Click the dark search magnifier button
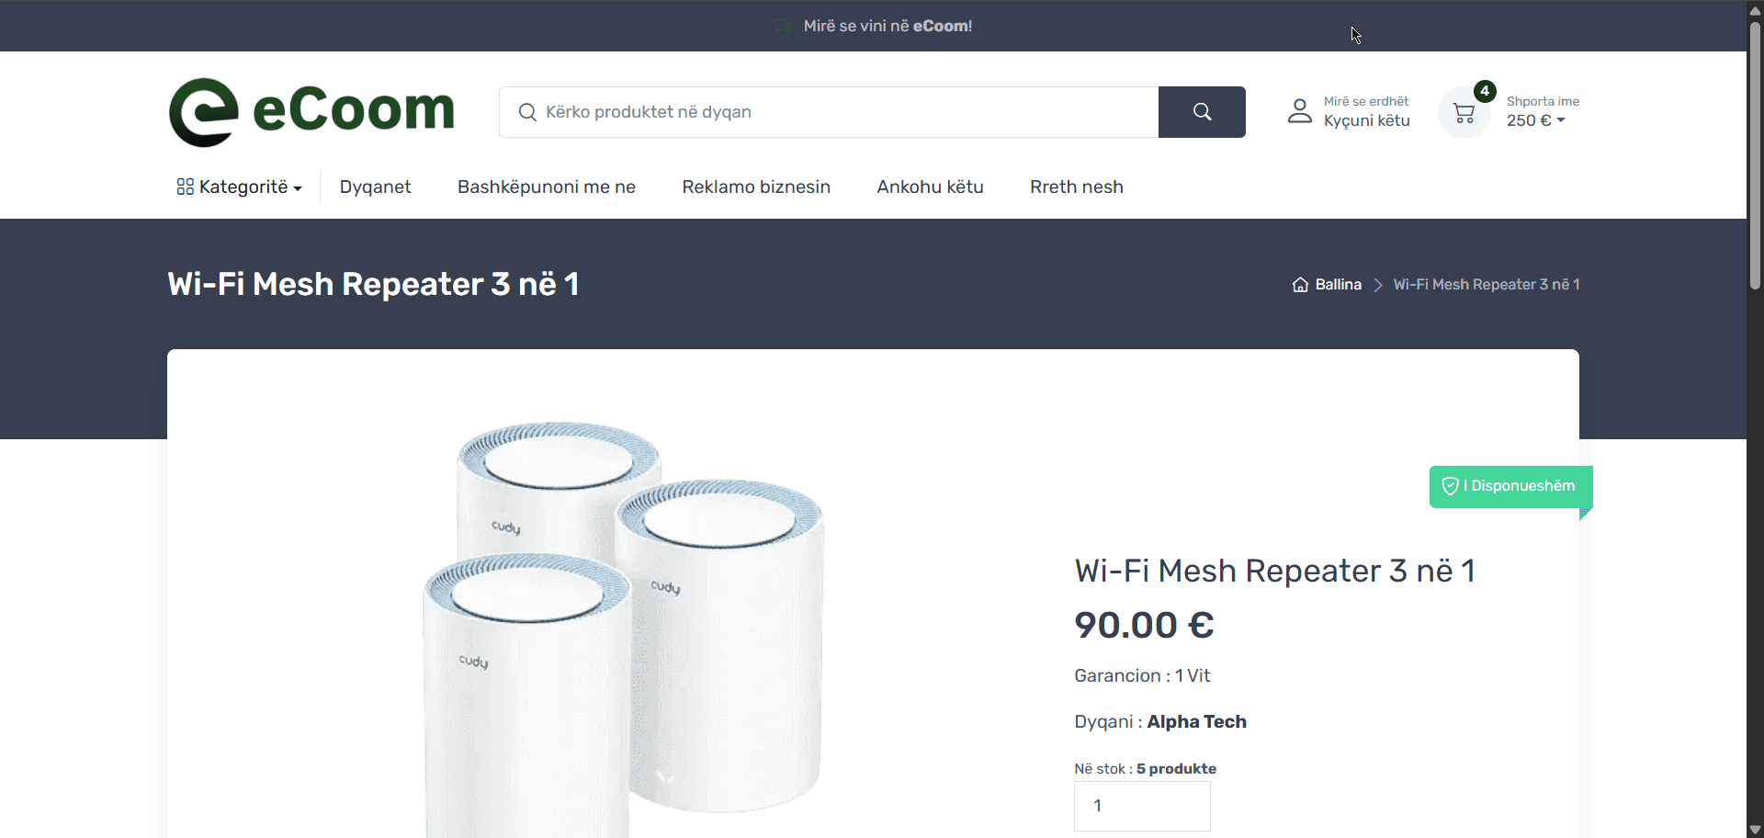Screen dimensions: 1764x838 tap(1202, 112)
